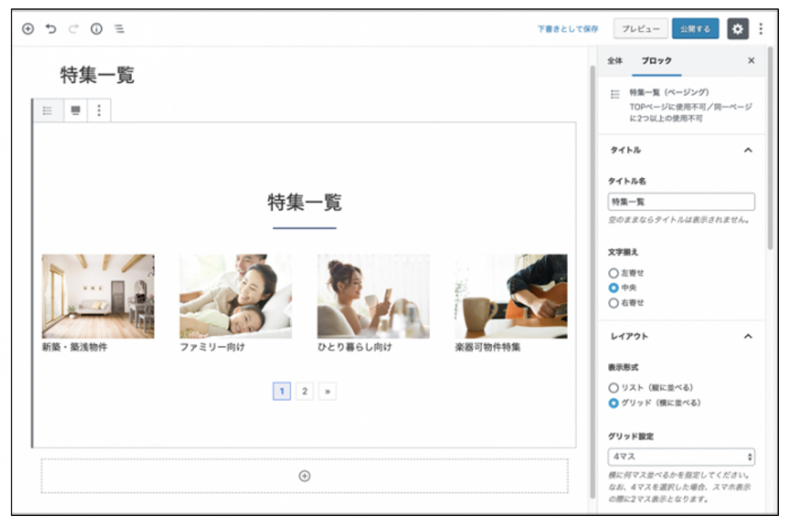Open the block navigation list icon
The image size is (785, 522).
click(x=120, y=29)
